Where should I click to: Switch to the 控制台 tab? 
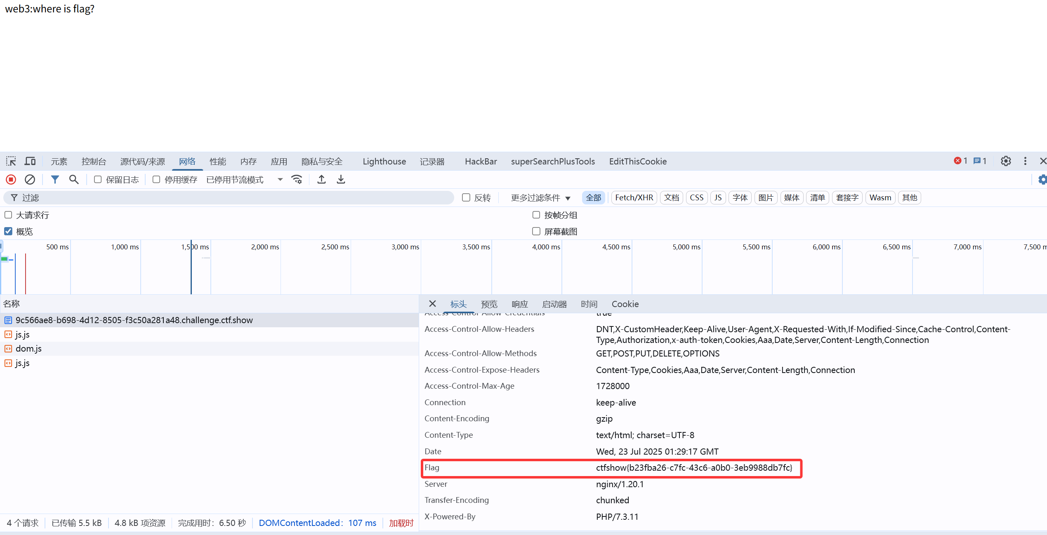pyautogui.click(x=94, y=162)
